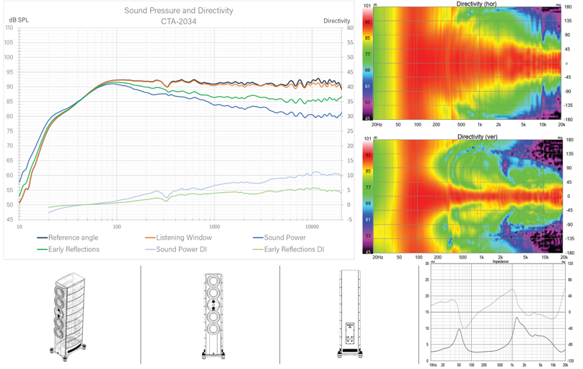Open the vertical directivity heatmap
This screenshot has height=369, width=583.
coord(468,196)
